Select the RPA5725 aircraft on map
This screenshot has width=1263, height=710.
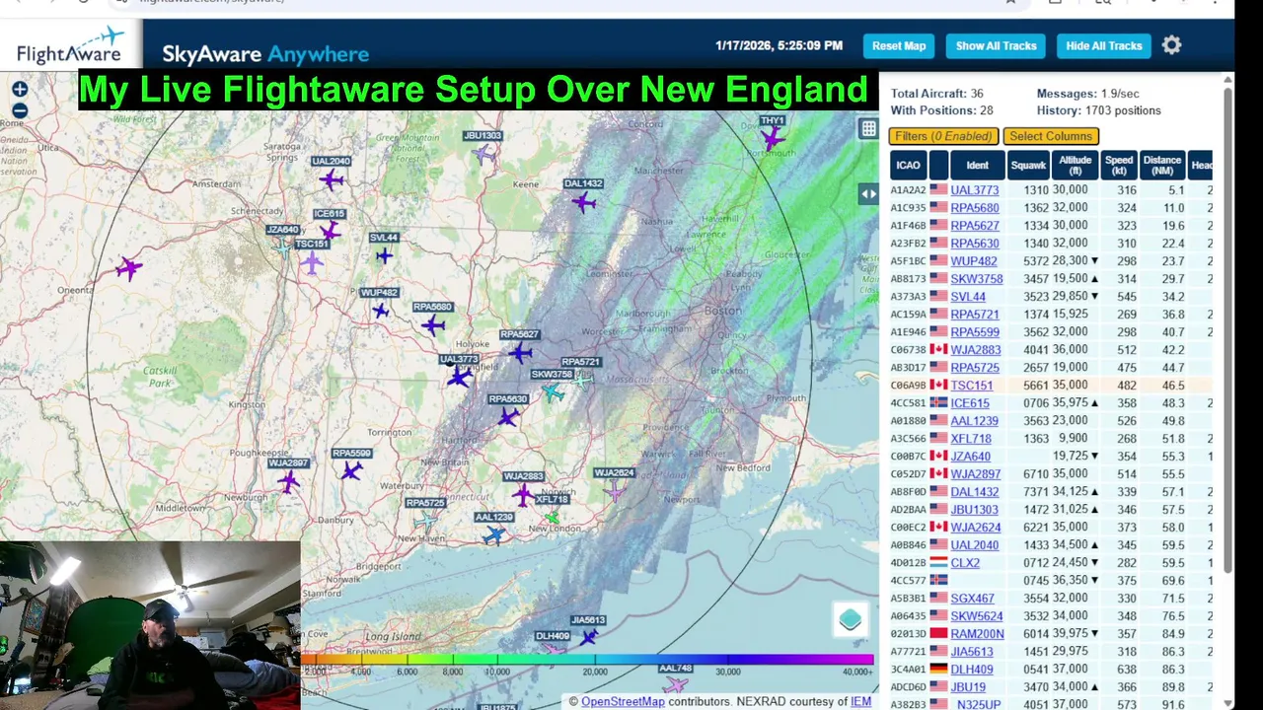point(426,521)
